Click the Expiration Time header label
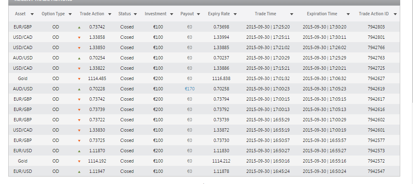413x184 pixels. (x=322, y=14)
